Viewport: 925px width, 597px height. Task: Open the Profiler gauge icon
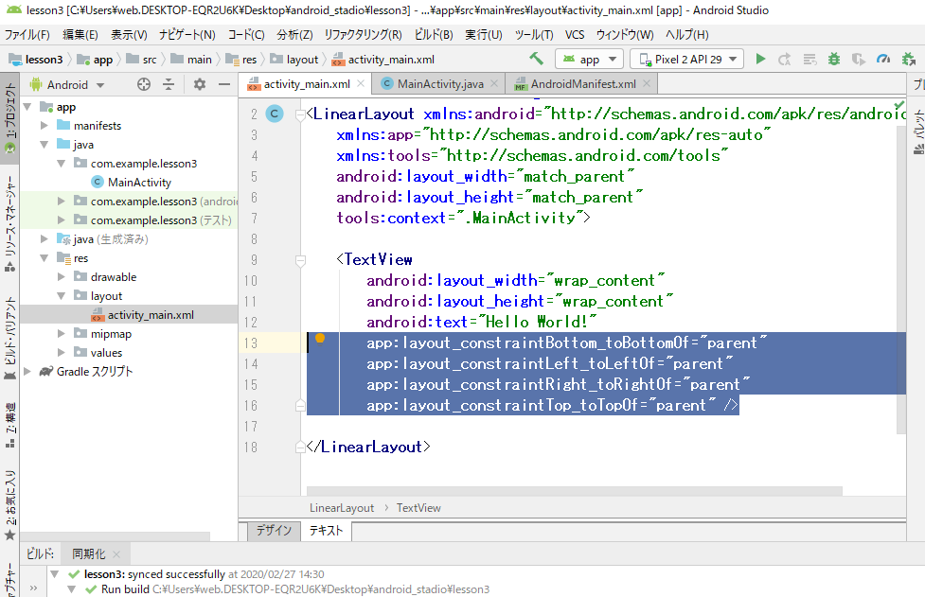(x=883, y=59)
